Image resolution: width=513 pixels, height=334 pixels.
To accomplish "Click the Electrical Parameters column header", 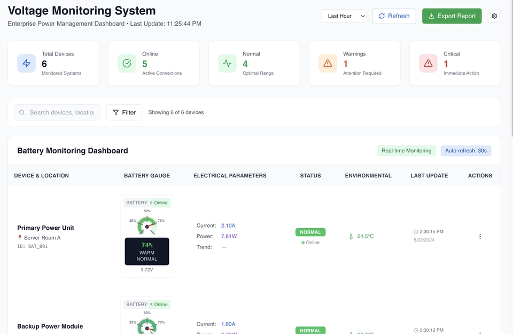I will point(230,176).
